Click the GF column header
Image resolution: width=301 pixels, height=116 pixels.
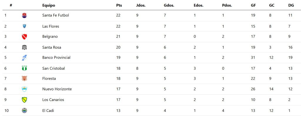click(253, 5)
